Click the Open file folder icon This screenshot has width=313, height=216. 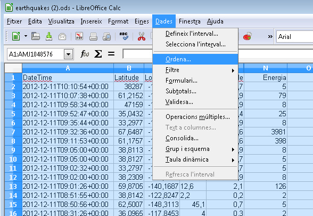click(x=36, y=36)
